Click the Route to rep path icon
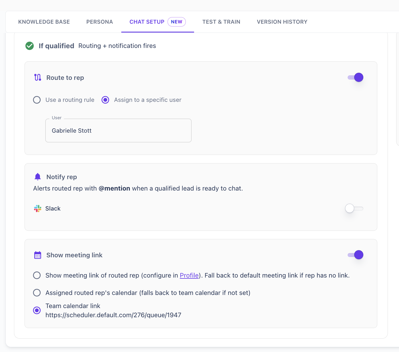 [38, 78]
